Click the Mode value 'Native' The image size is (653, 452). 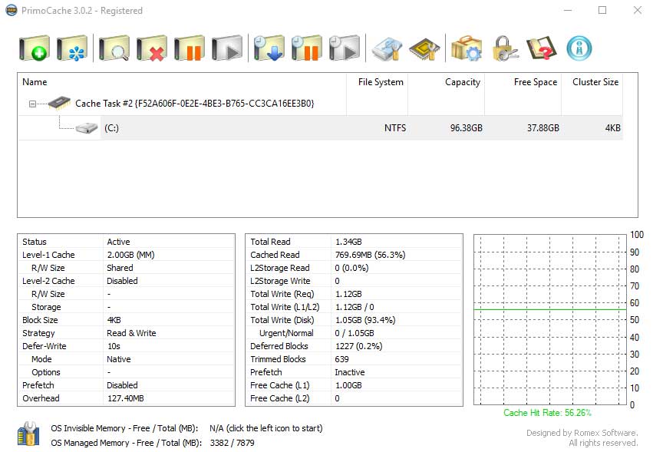click(x=119, y=359)
